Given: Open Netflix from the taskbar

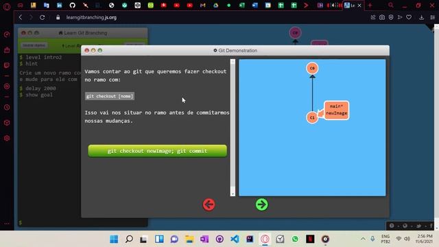Looking at the screenshot, I should coord(310,239).
